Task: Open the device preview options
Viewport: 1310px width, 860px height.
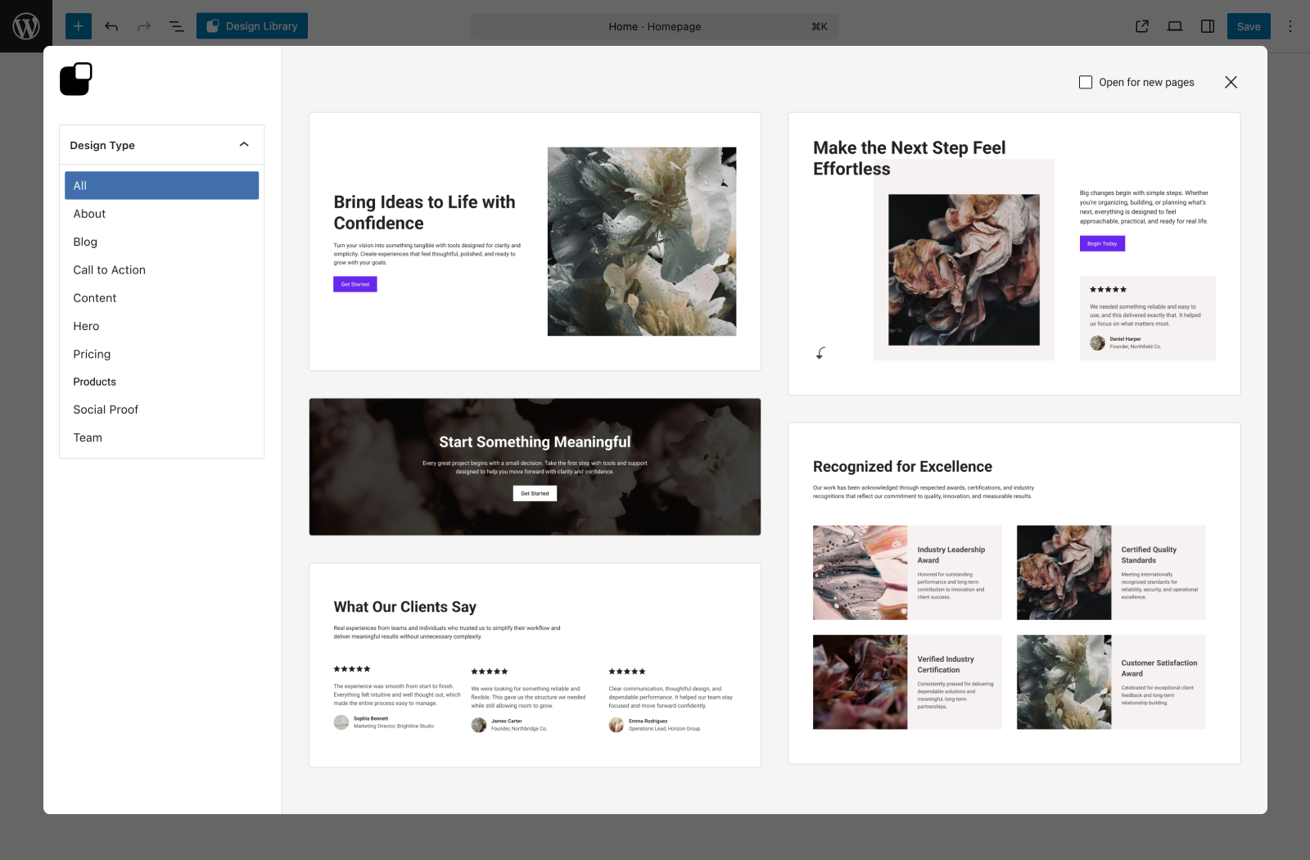Action: (1175, 26)
